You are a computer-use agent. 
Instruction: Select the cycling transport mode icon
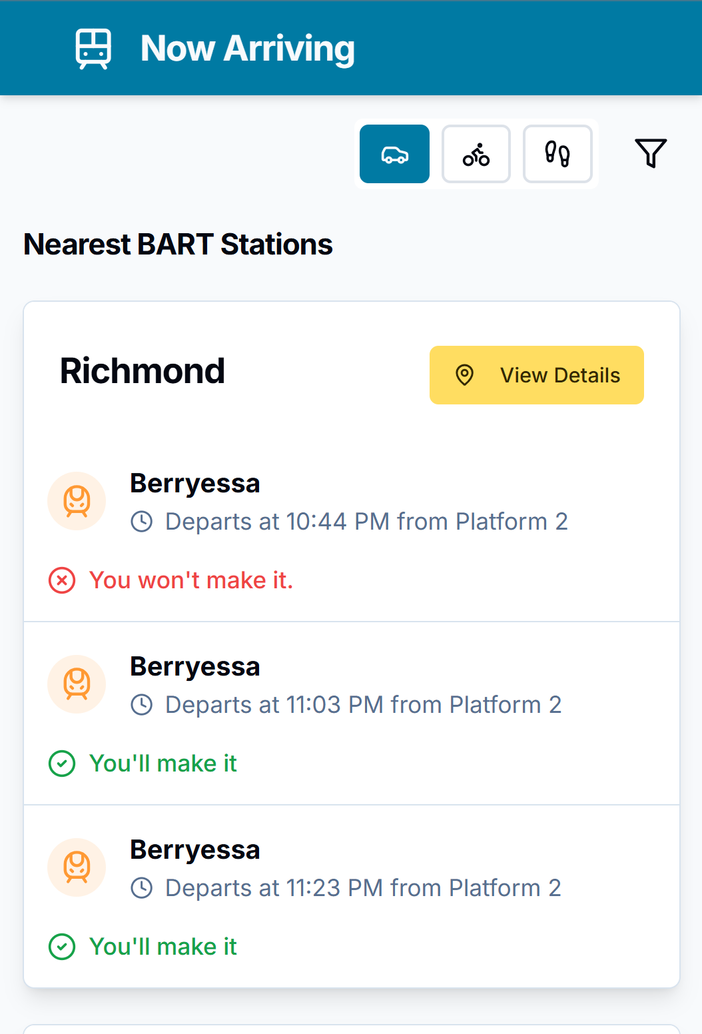(x=476, y=154)
